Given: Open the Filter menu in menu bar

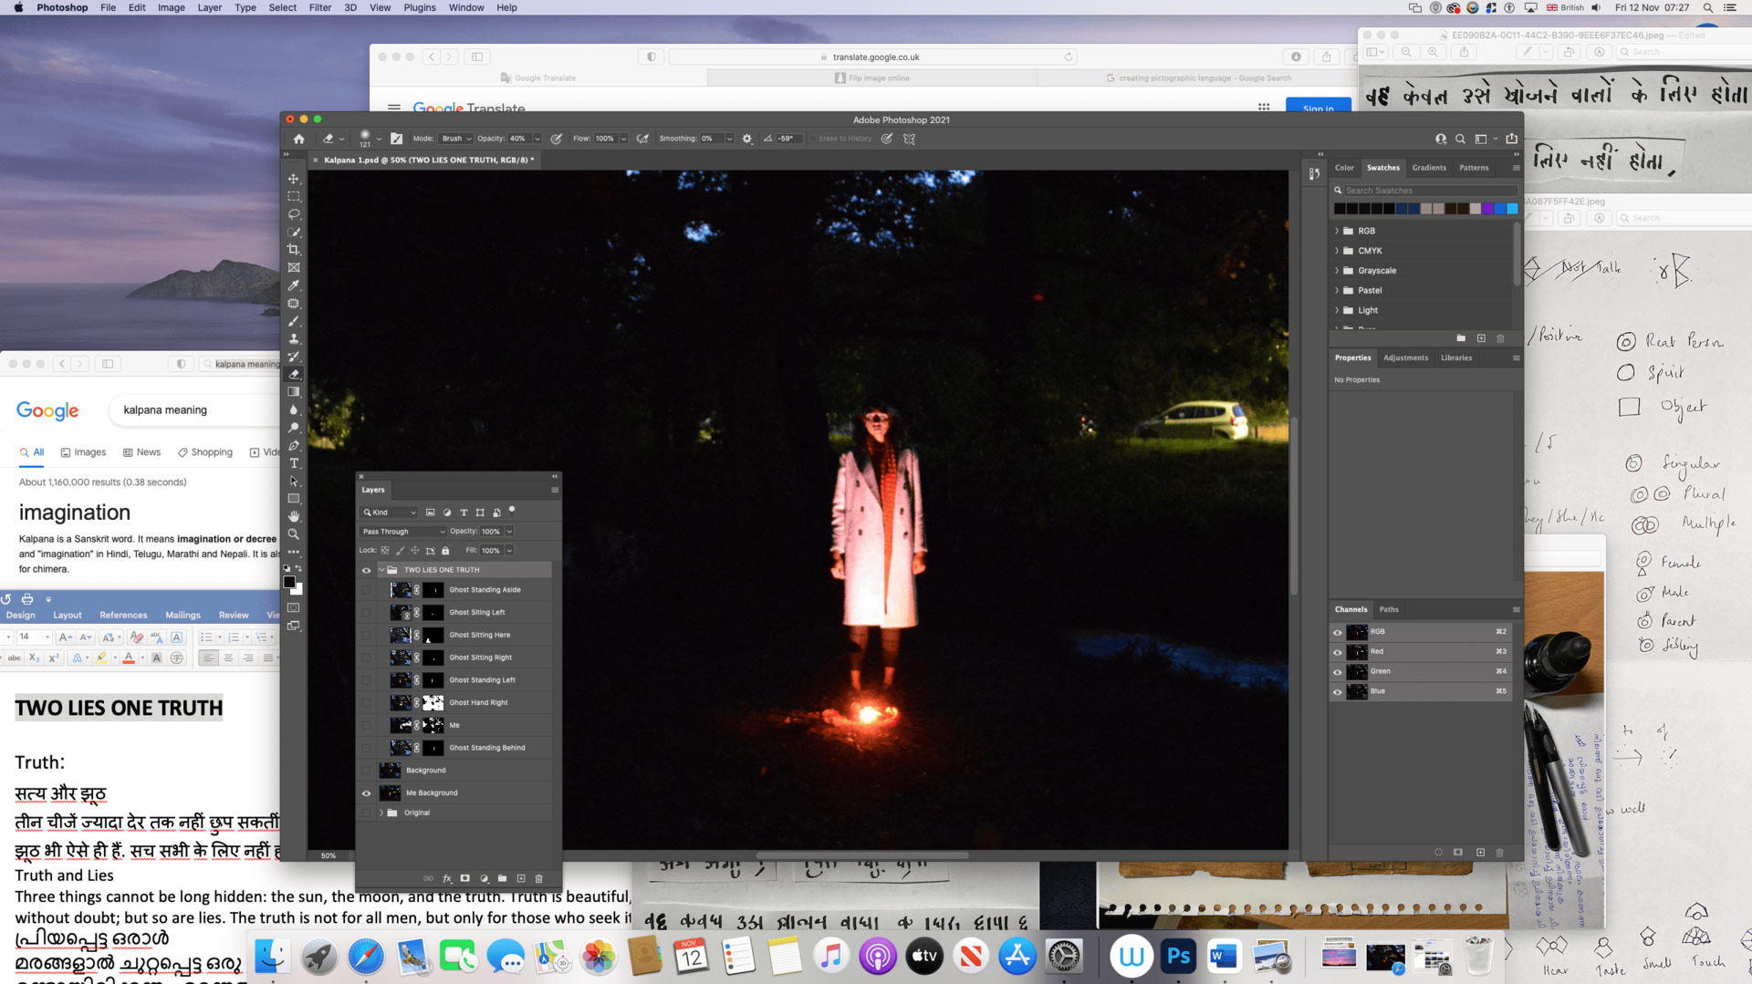Looking at the screenshot, I should coord(319,7).
